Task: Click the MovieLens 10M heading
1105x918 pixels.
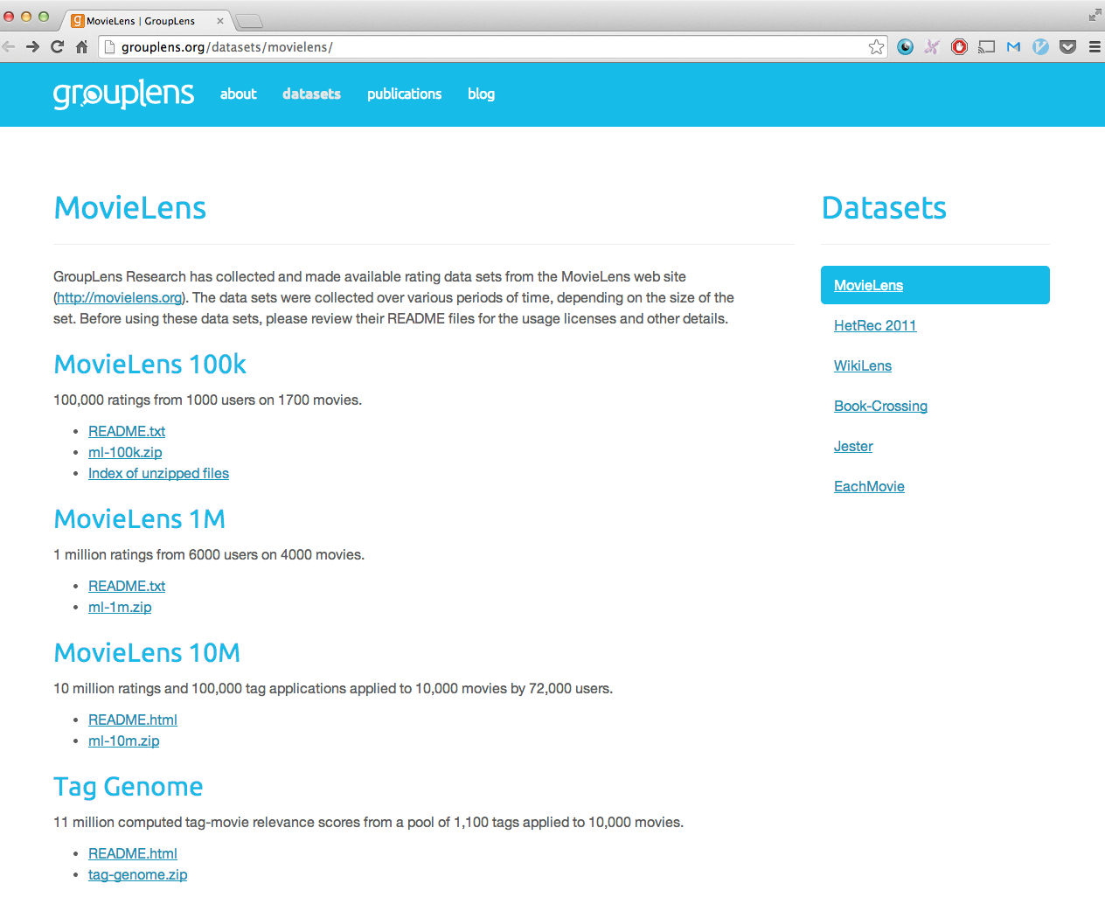Action: point(147,652)
